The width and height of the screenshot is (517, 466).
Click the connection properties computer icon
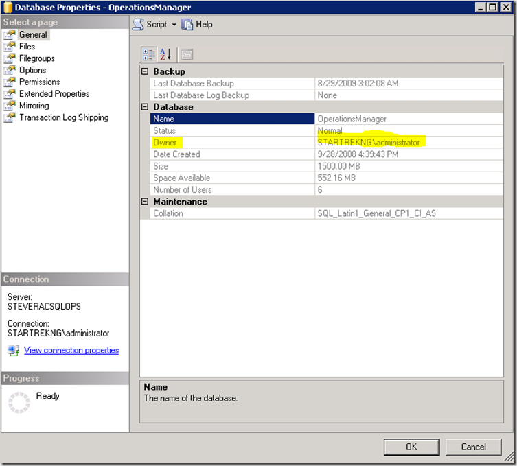(13, 350)
